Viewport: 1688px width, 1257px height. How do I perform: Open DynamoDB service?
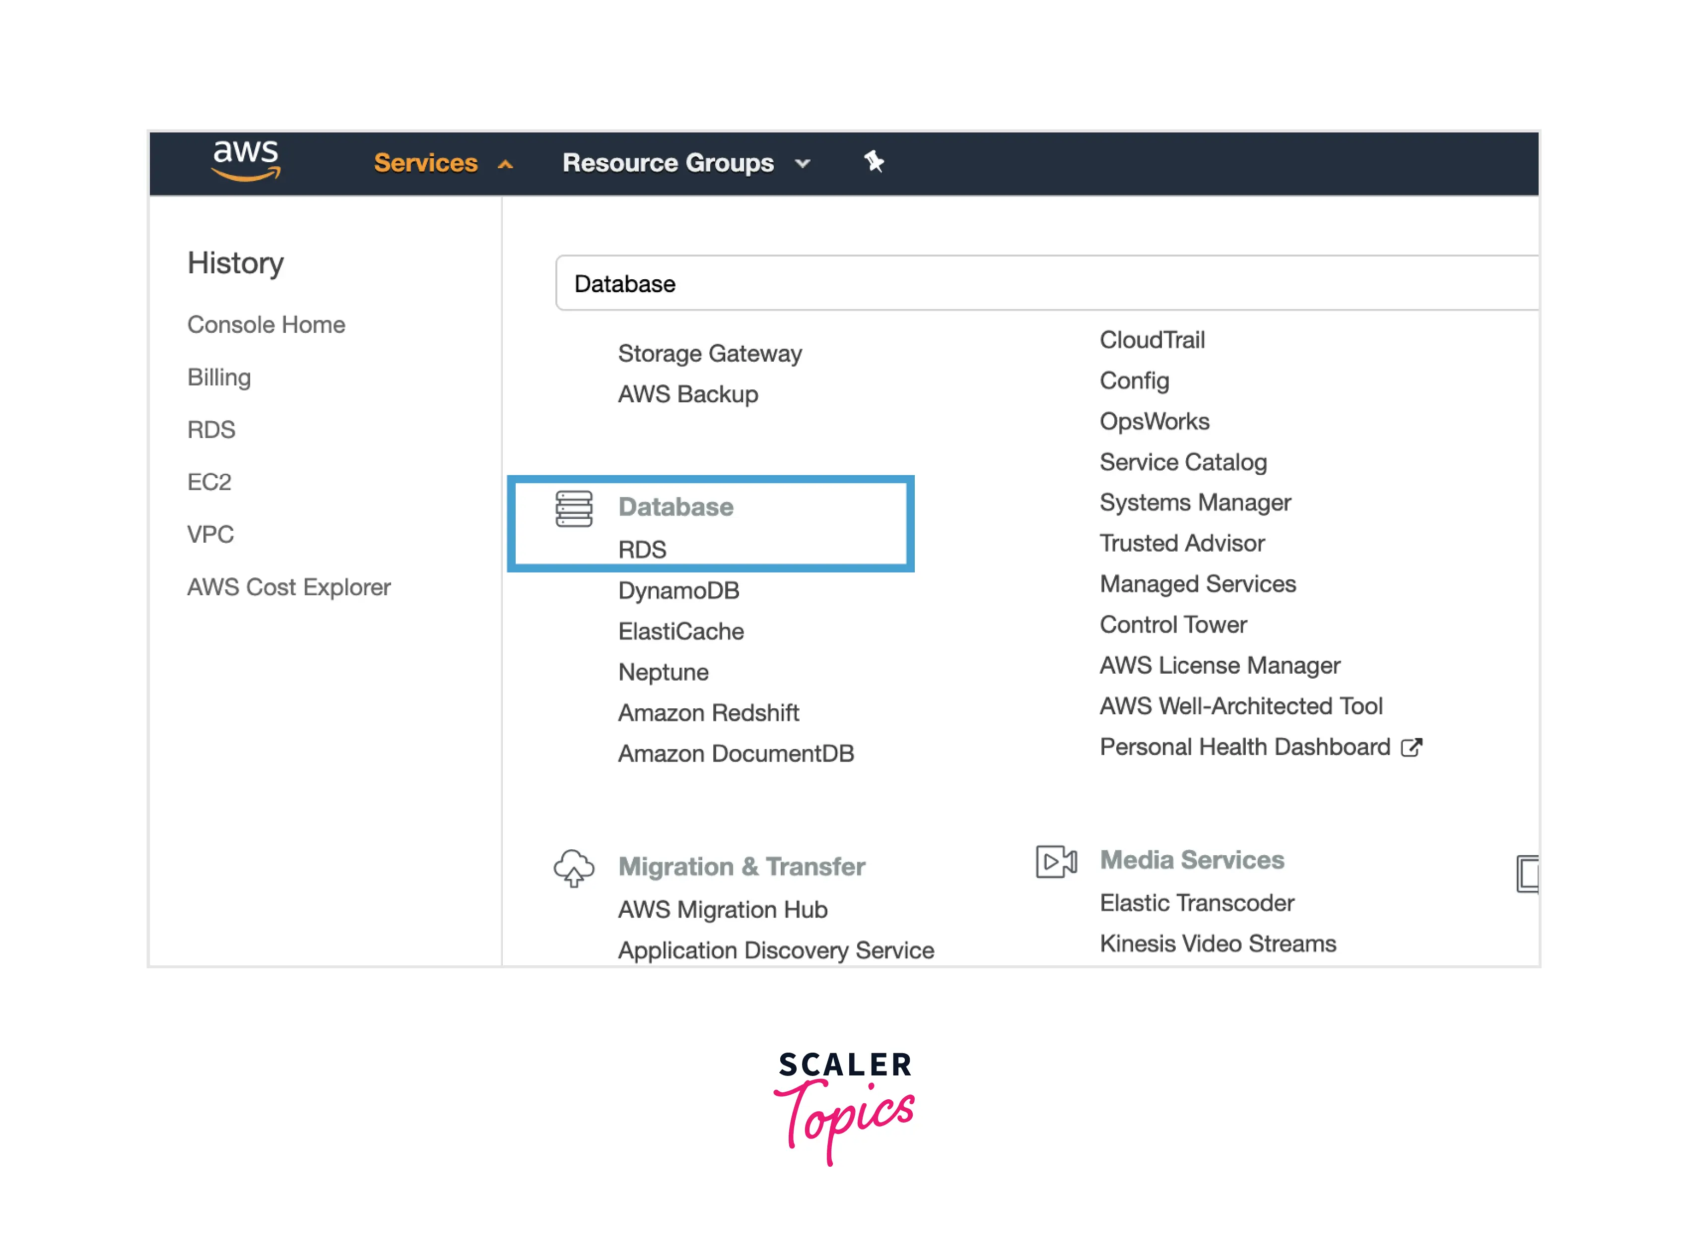(x=677, y=590)
